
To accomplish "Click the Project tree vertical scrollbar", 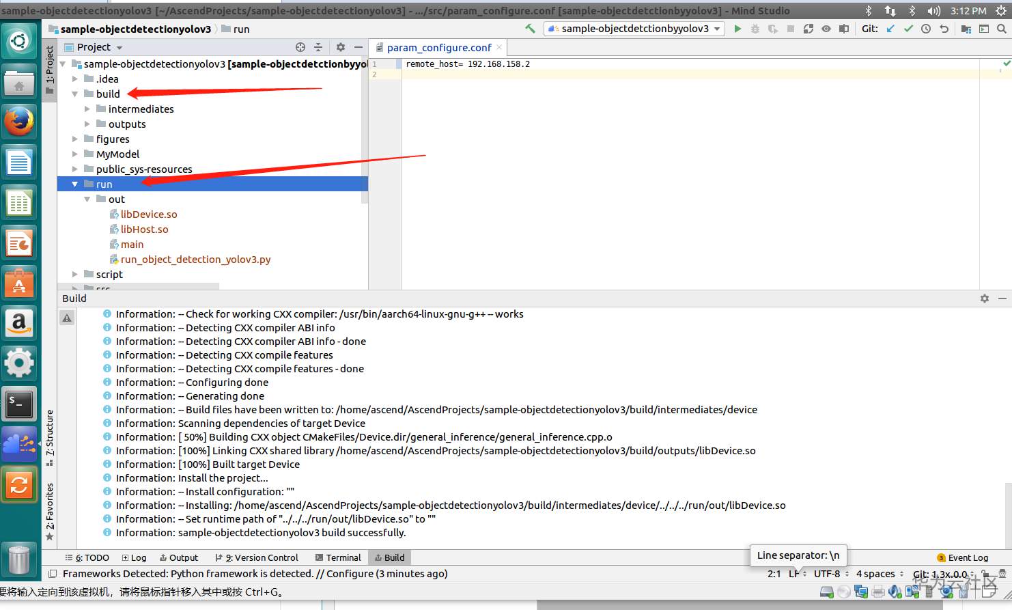I will 364,130.
